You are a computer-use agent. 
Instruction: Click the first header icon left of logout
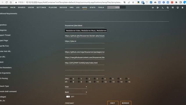coord(153,8)
